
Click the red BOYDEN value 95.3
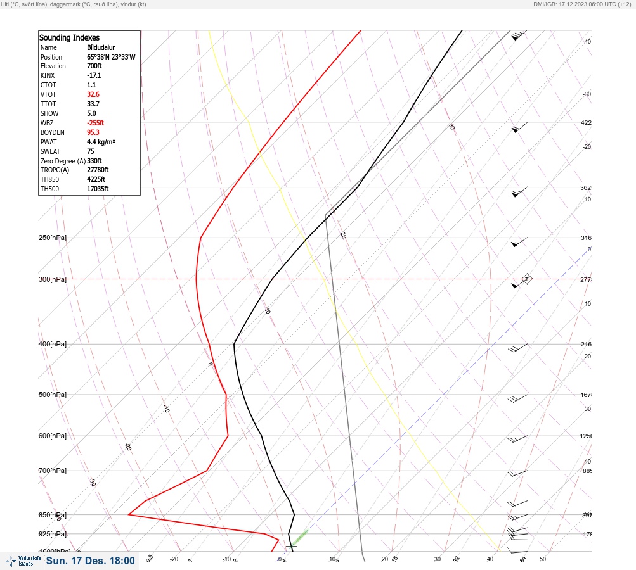[x=93, y=132]
